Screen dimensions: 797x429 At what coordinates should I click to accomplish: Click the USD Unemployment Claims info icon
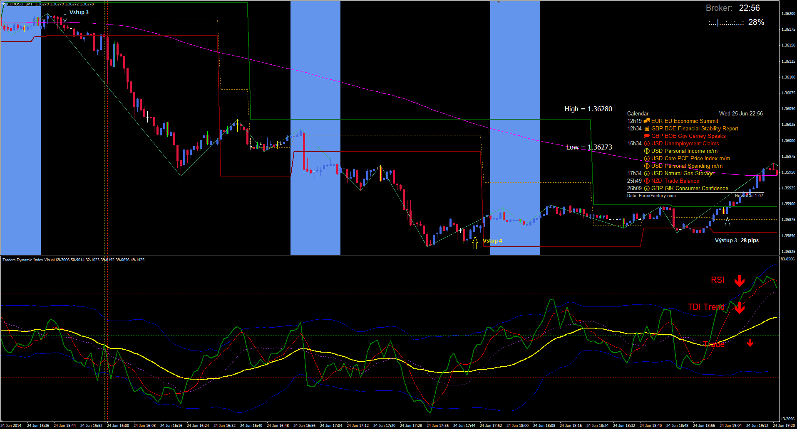[647, 144]
